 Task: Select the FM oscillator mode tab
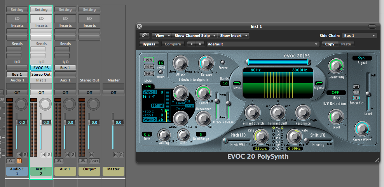pos(148,86)
